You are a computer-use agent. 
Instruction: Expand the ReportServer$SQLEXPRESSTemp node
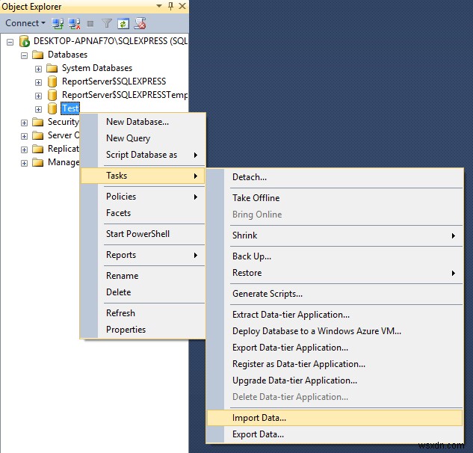point(38,96)
